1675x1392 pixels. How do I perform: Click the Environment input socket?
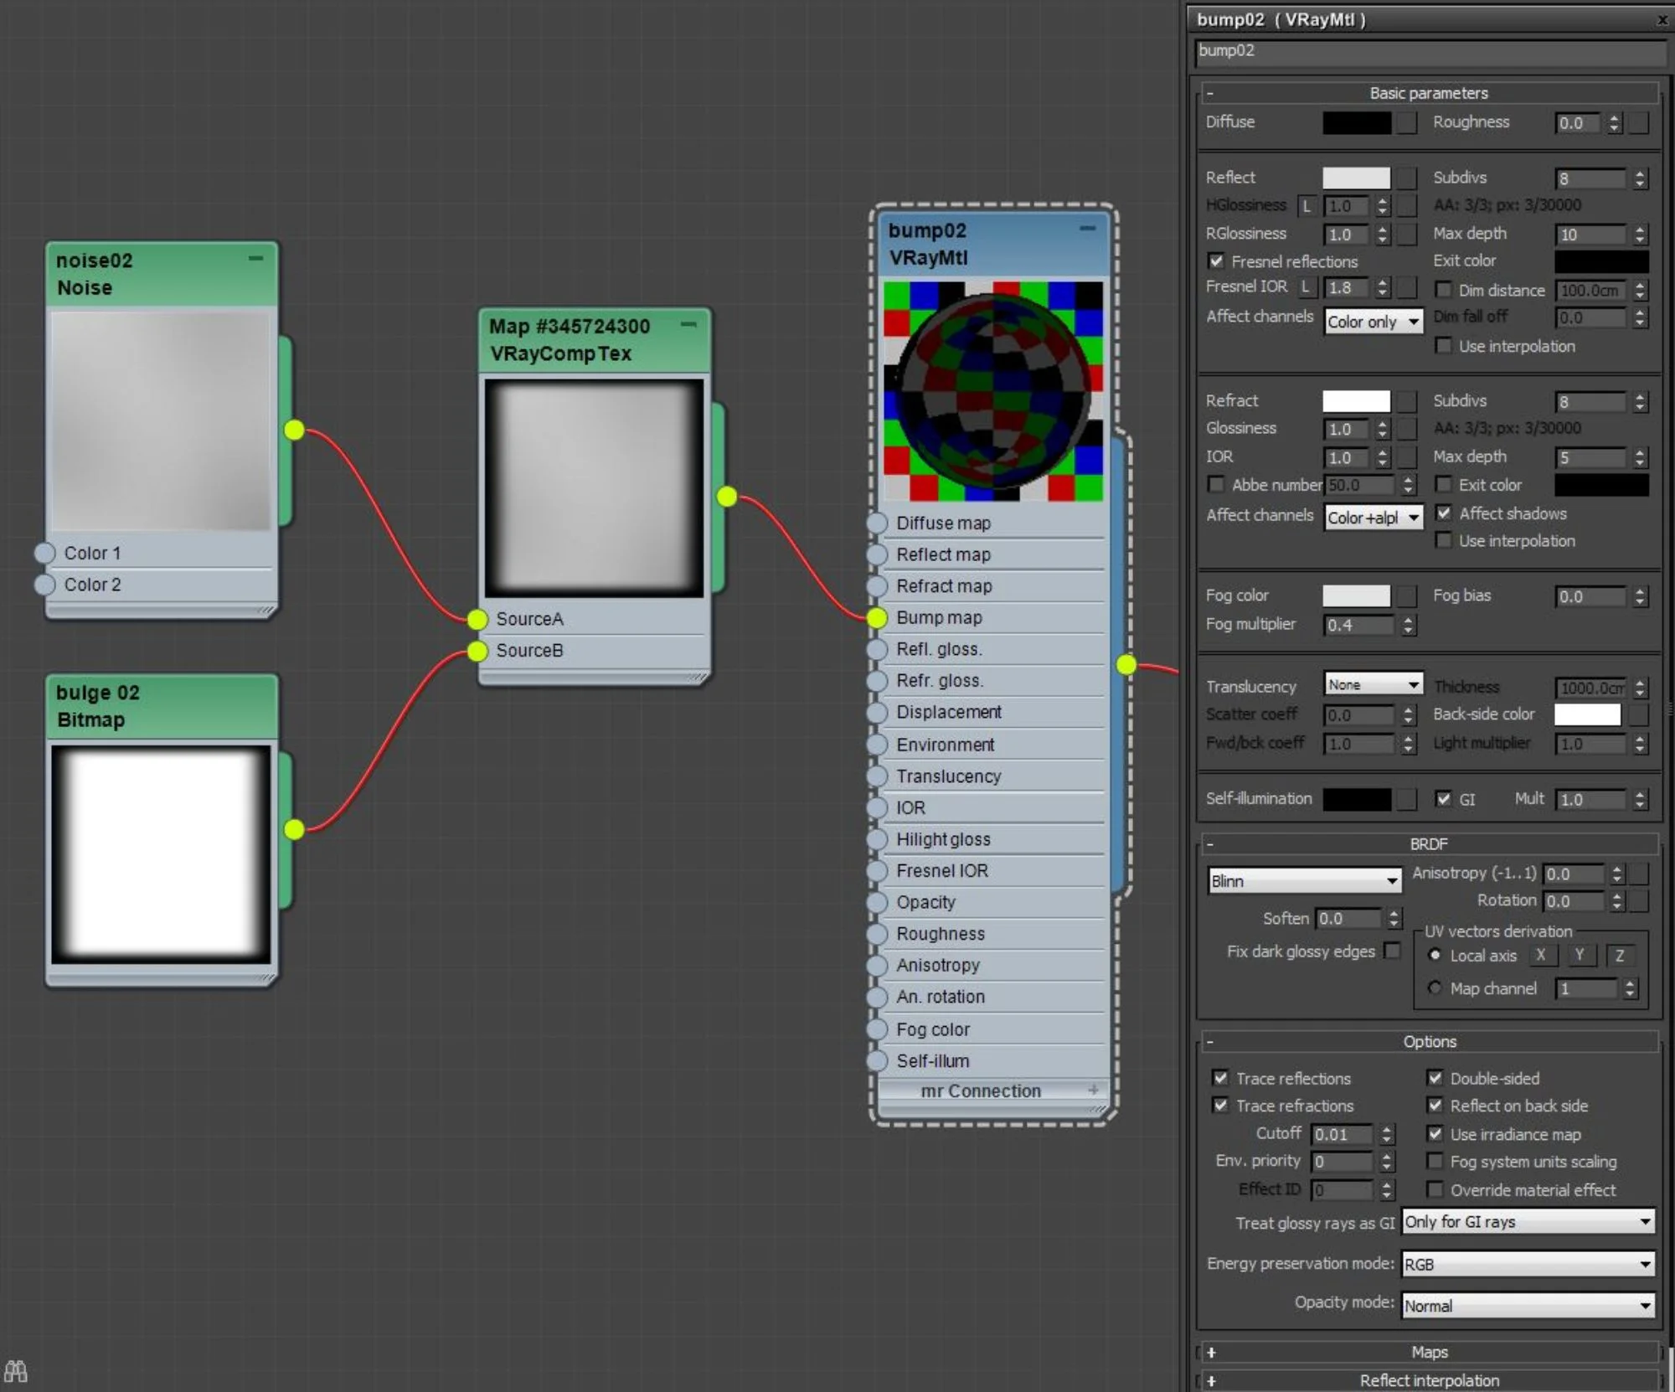877,745
